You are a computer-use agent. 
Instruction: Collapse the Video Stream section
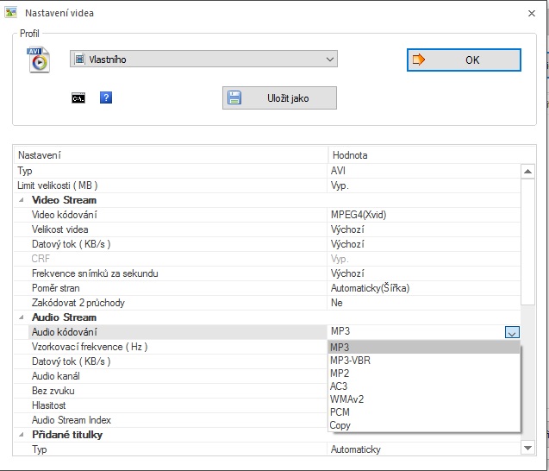[22, 200]
